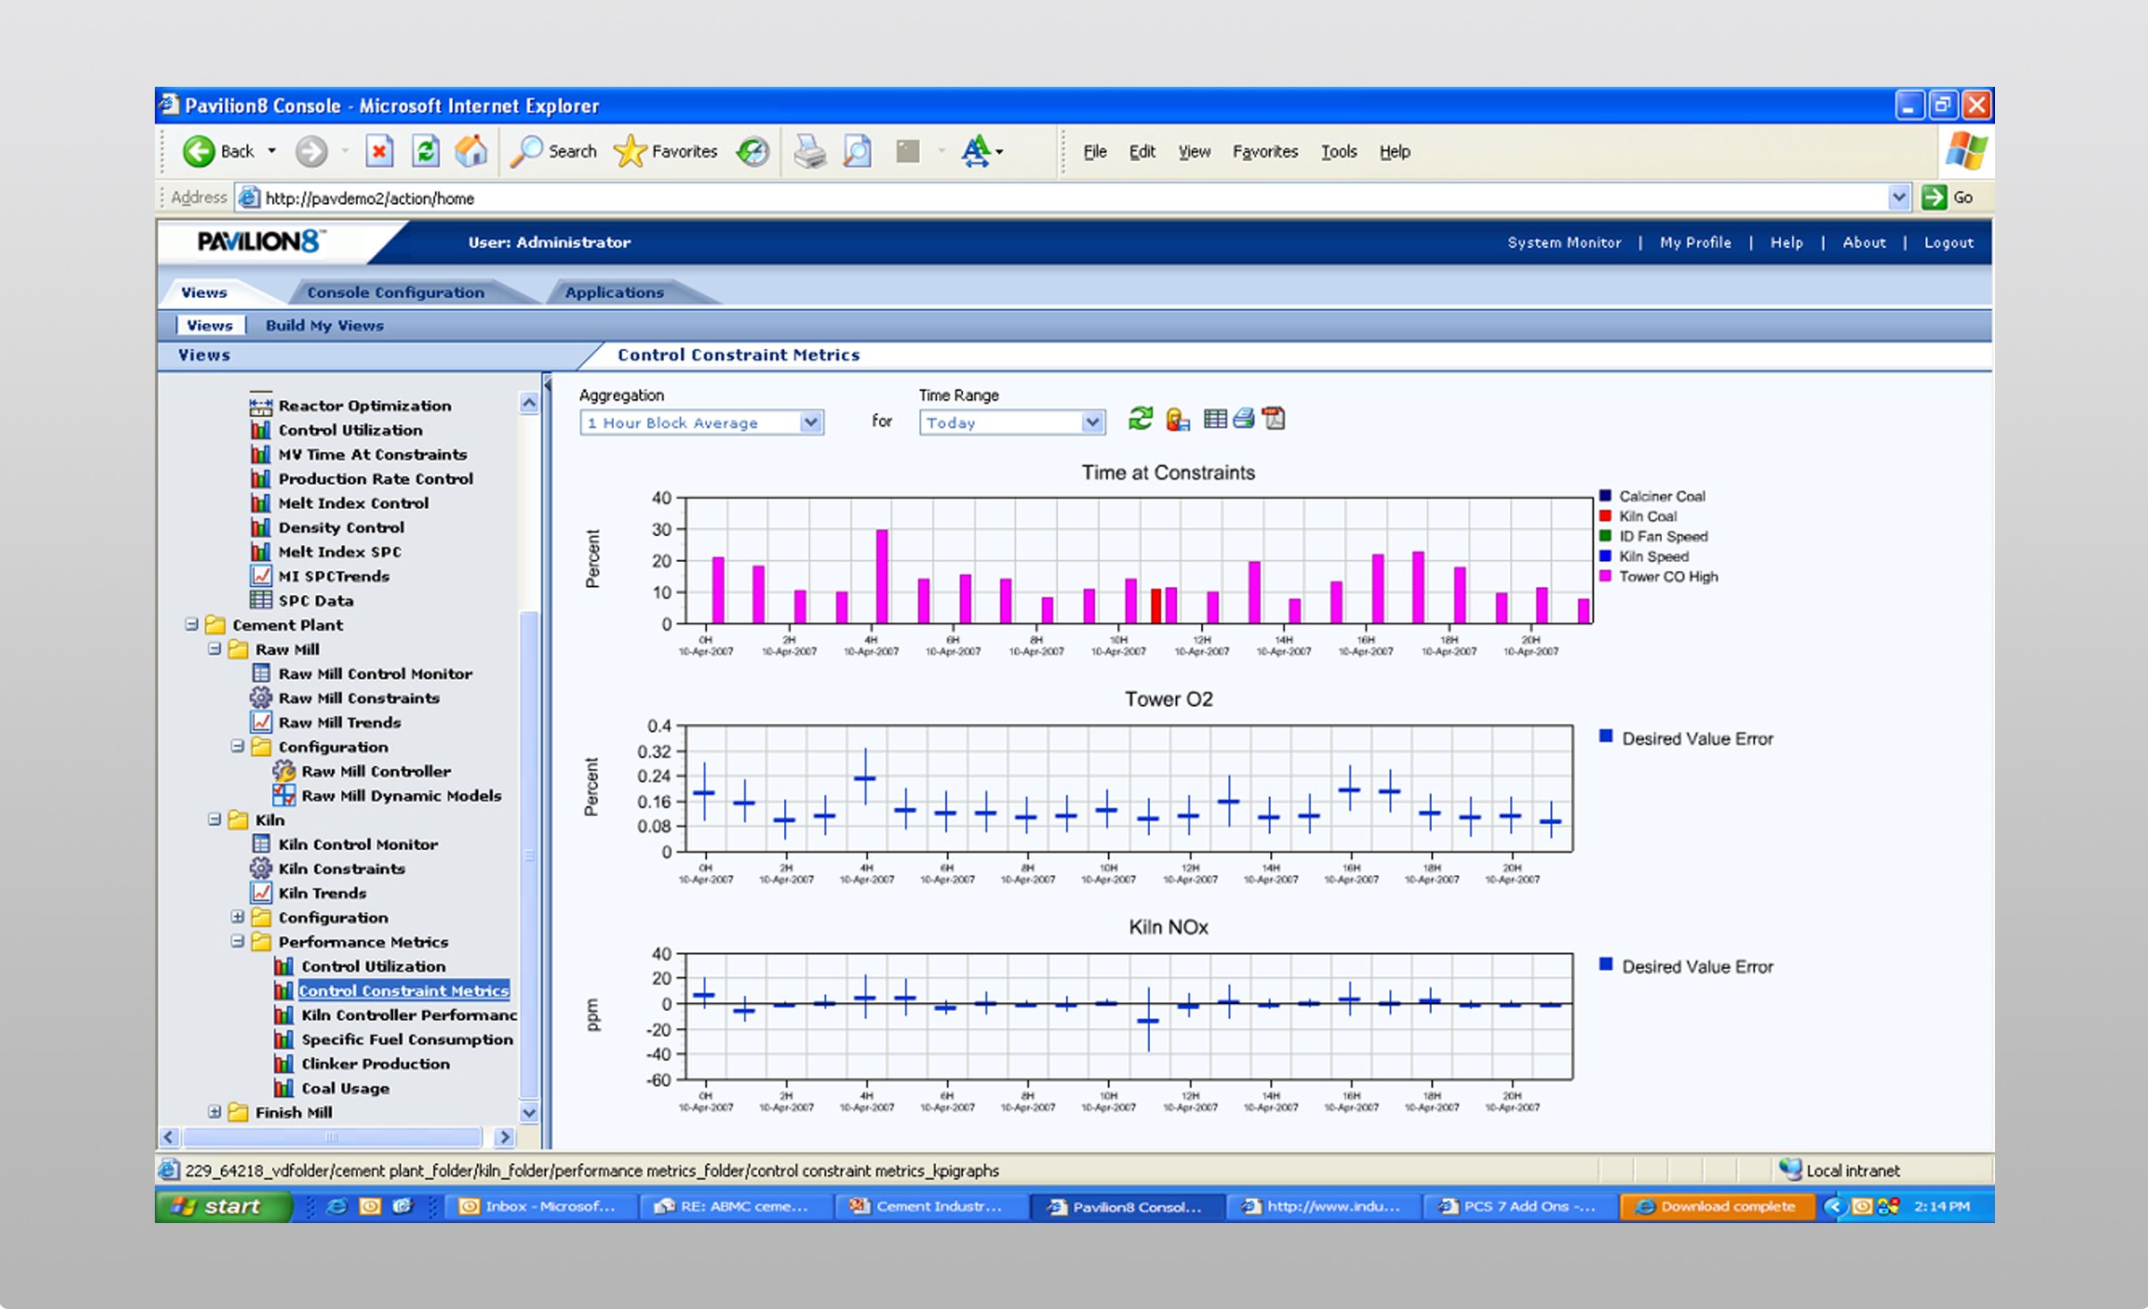This screenshot has width=2148, height=1309.
Task: Open browser Search magnifier
Action: 553,151
